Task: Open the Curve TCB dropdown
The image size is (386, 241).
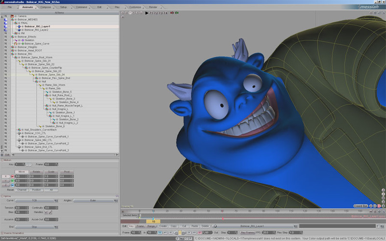Action: (x=34, y=200)
